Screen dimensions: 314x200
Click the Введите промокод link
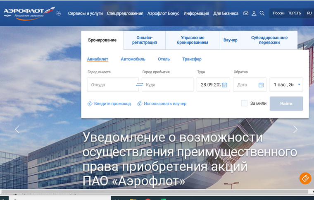point(112,104)
